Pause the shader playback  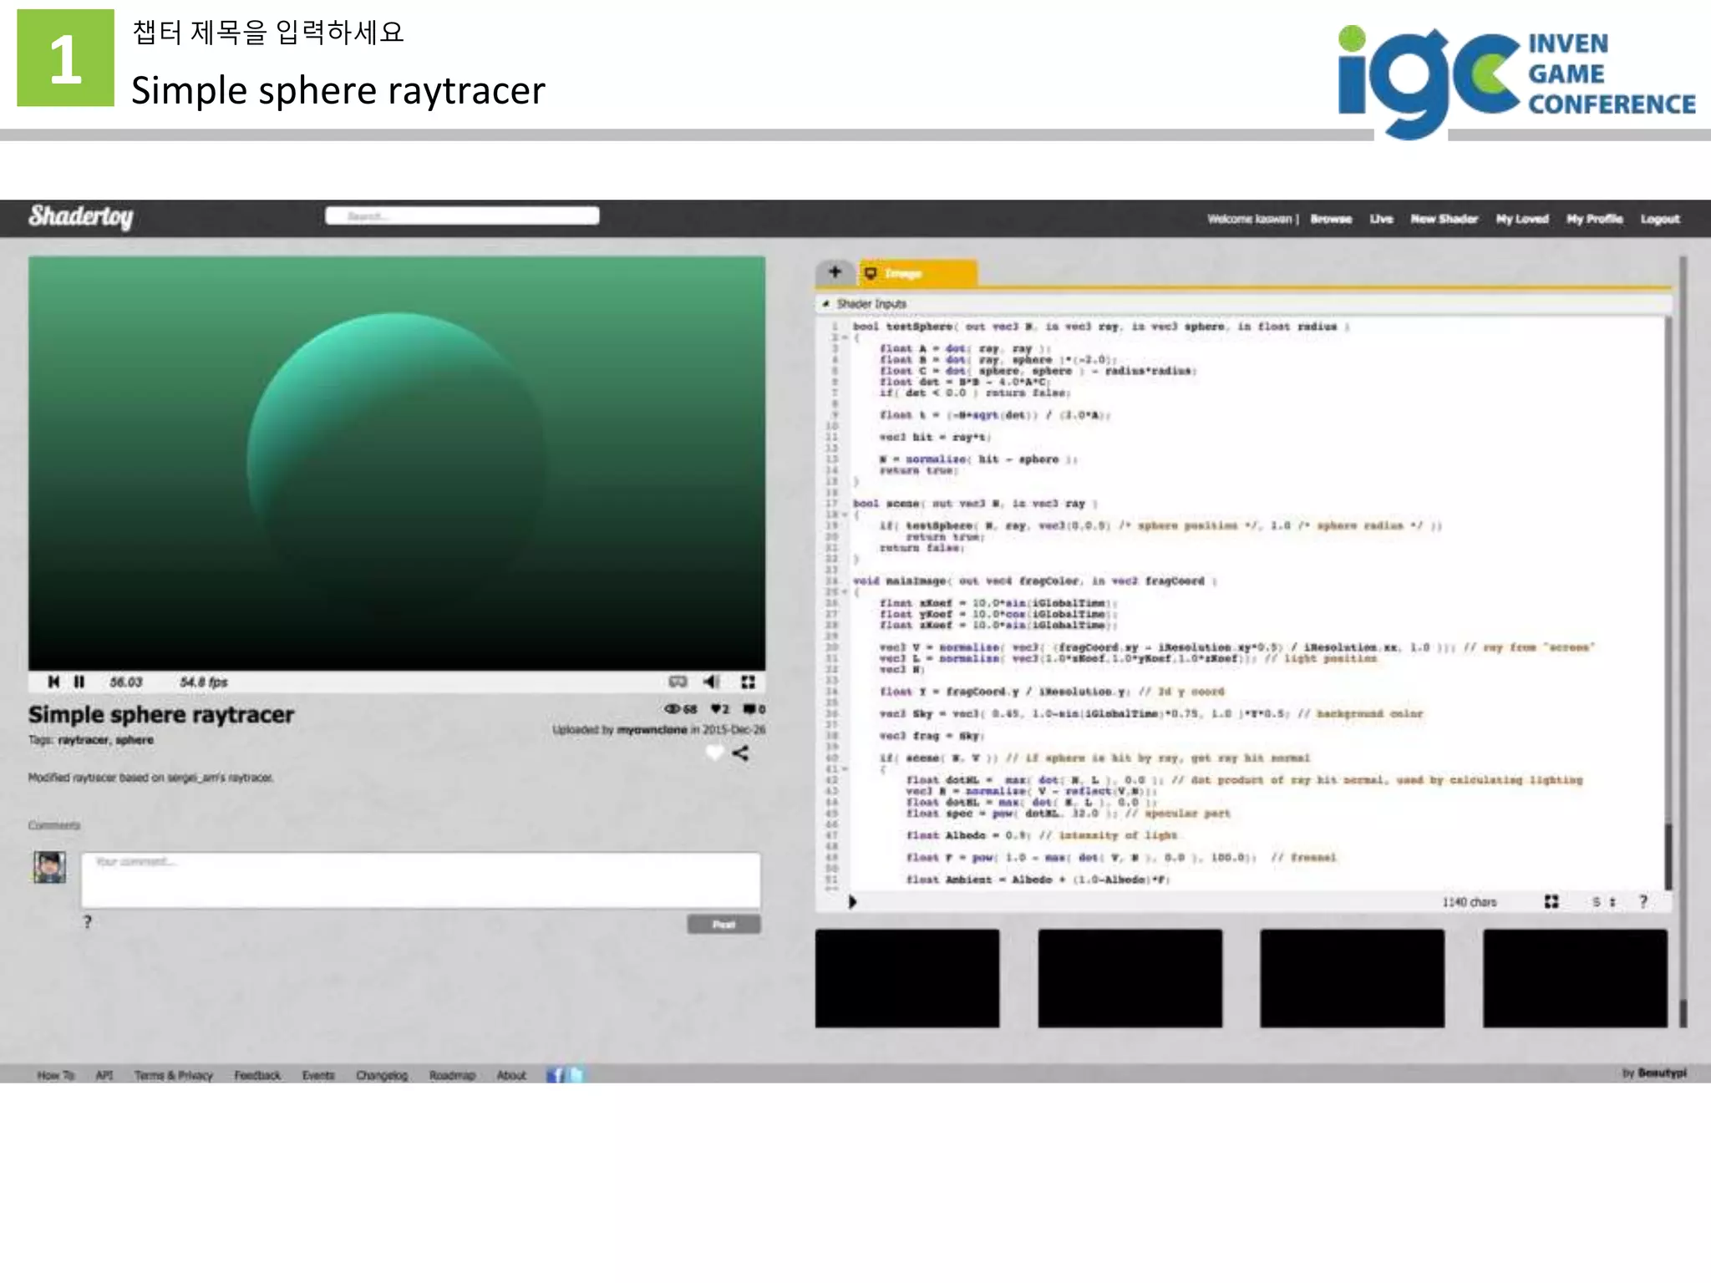[79, 682]
